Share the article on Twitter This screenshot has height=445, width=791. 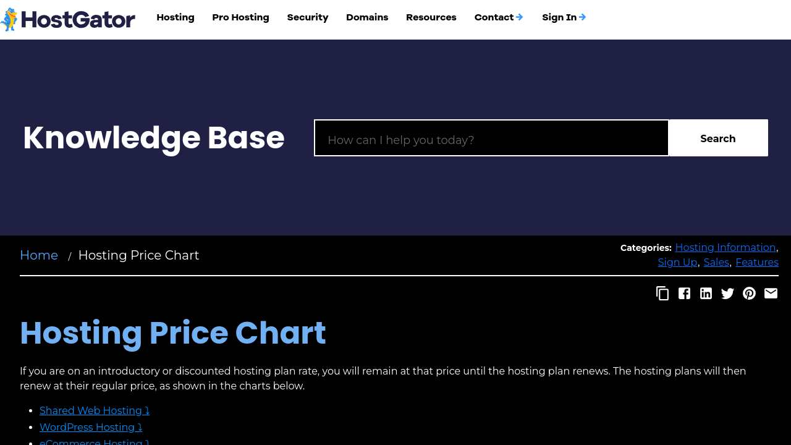pyautogui.click(x=727, y=294)
